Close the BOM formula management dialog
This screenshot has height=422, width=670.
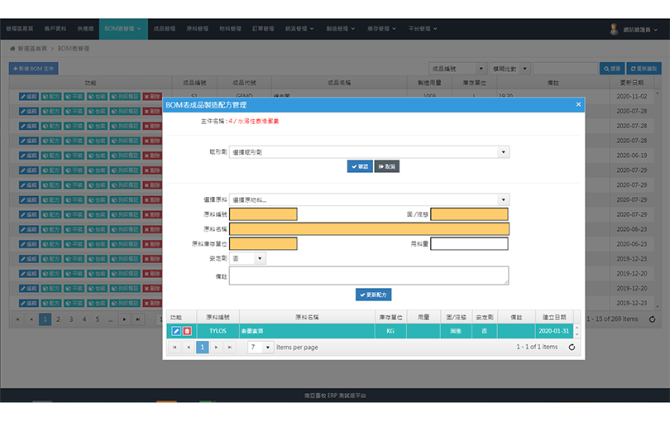578,104
